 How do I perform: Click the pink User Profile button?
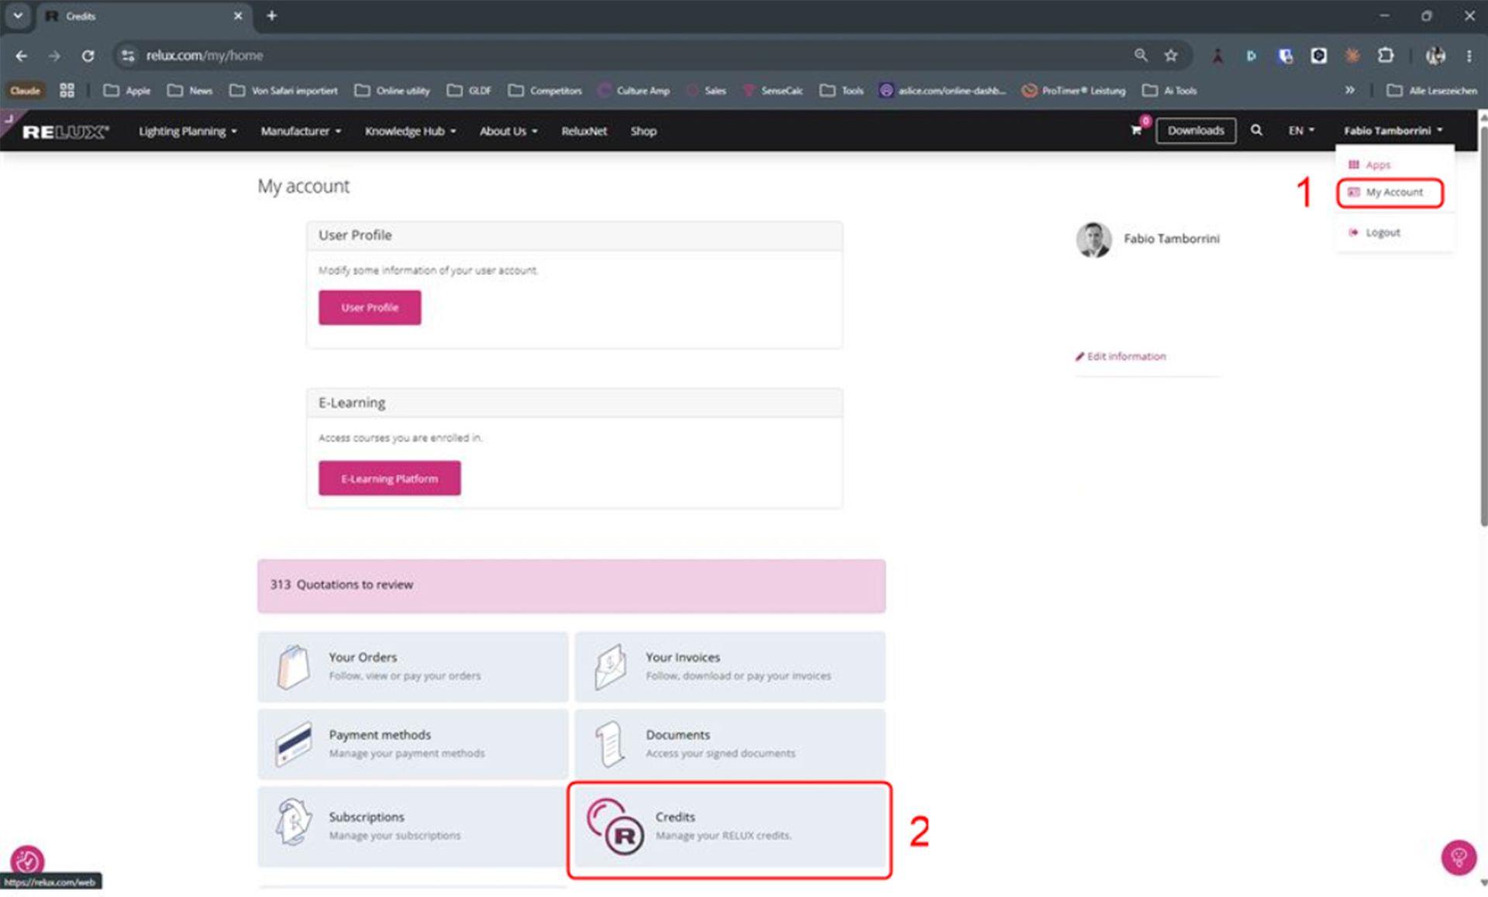tap(370, 308)
